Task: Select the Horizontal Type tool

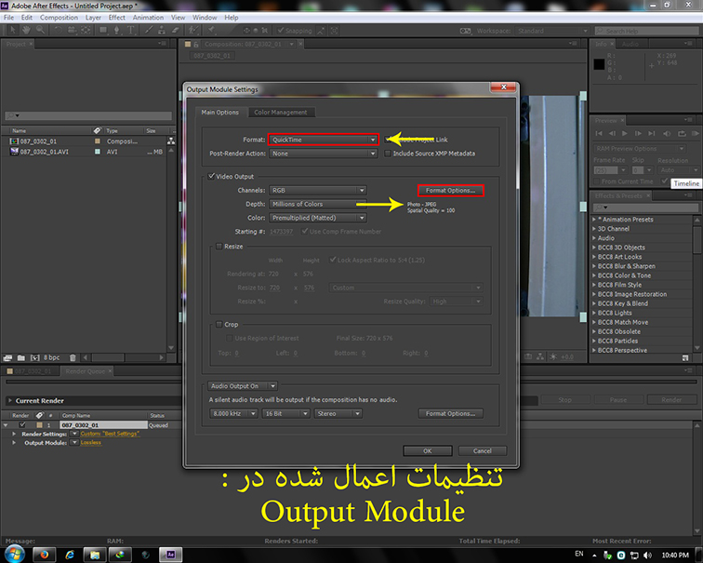Action: pos(130,30)
